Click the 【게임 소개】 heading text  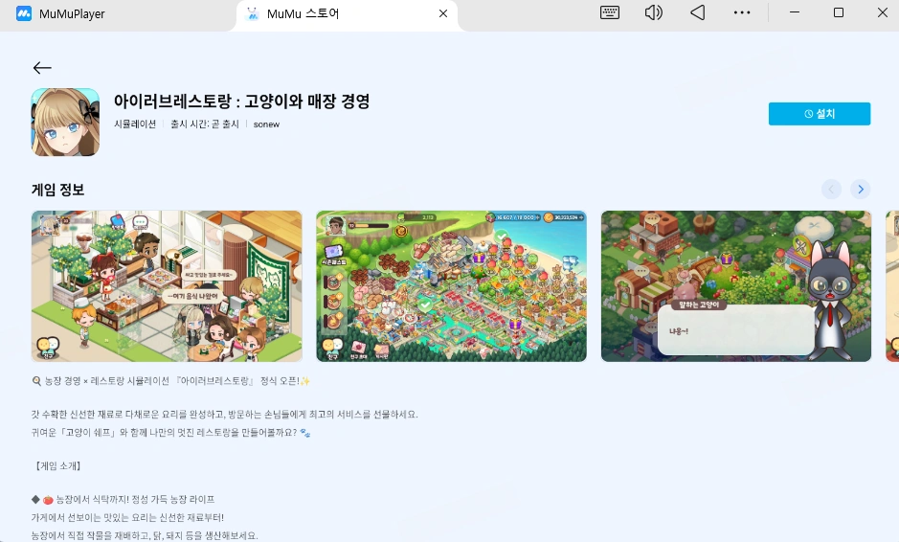pos(57,465)
